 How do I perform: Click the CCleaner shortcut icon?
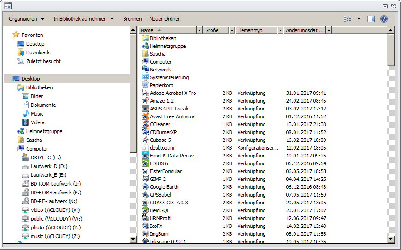146,124
